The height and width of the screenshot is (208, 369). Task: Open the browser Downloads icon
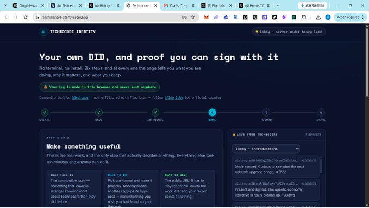click(318, 17)
